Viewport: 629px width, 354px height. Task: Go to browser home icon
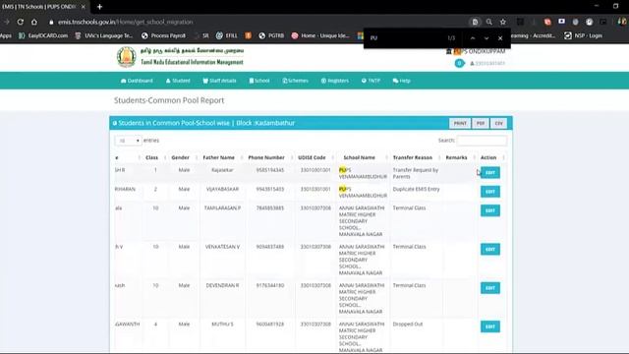34,22
